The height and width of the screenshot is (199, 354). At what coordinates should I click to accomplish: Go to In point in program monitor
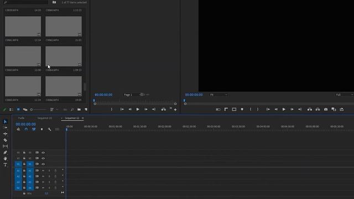click(268, 109)
